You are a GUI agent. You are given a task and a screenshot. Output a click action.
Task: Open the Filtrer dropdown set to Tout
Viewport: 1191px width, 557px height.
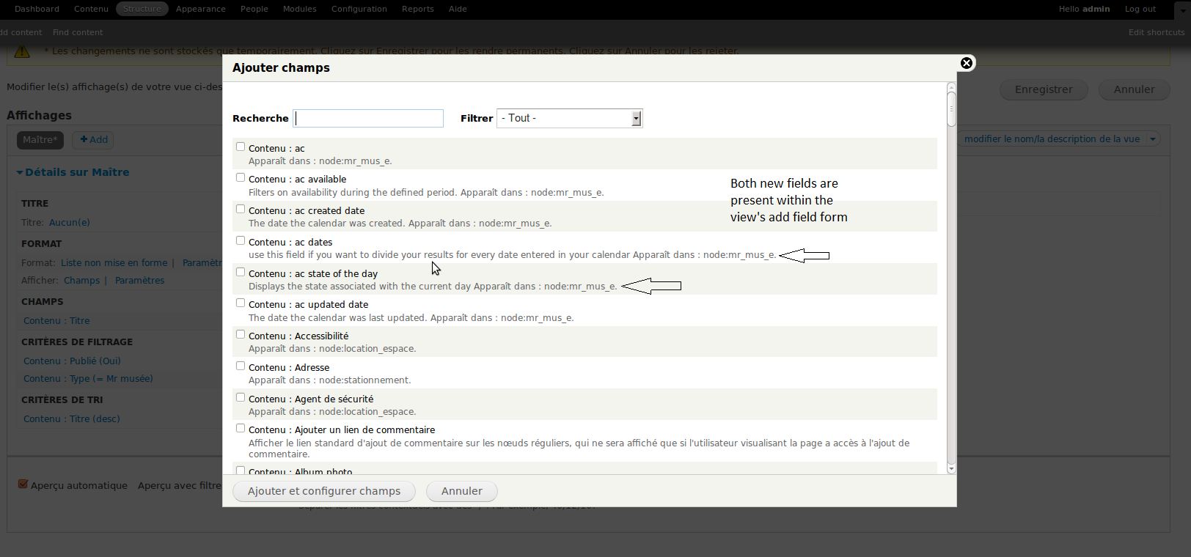(570, 118)
